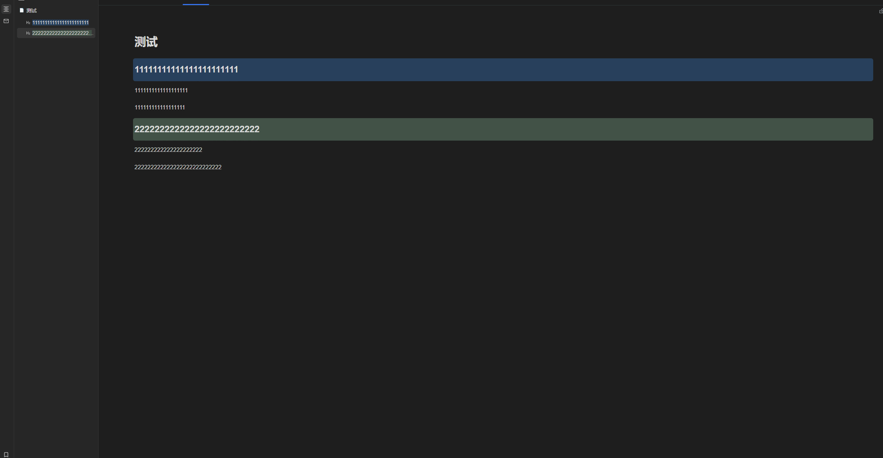
Task: Open the Inbox envelope icon in left dock
Action: 6,21
